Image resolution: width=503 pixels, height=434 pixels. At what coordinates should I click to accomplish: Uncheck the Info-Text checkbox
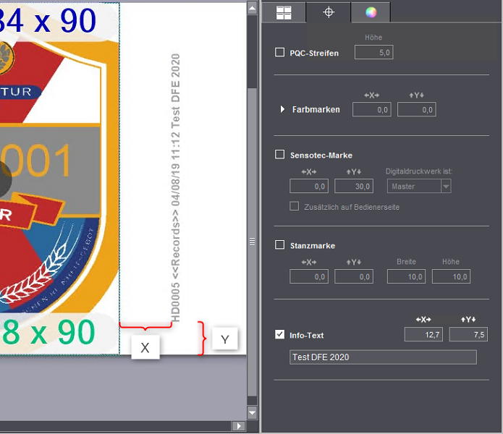point(280,335)
